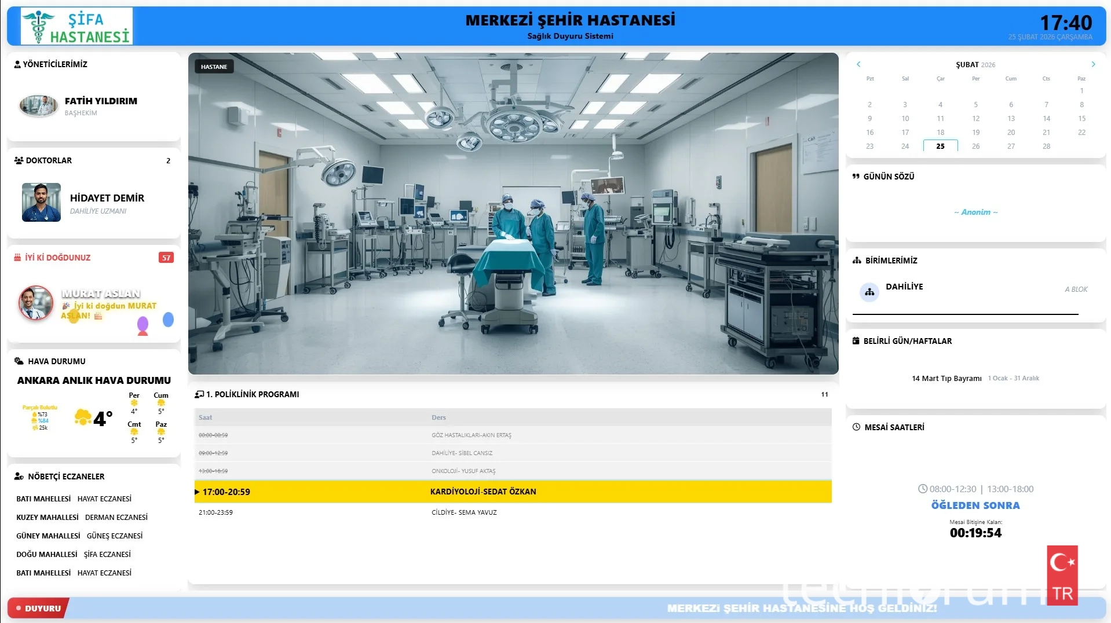The width and height of the screenshot is (1111, 623).
Task: Click the Doktorlar group icon
Action: 19,160
